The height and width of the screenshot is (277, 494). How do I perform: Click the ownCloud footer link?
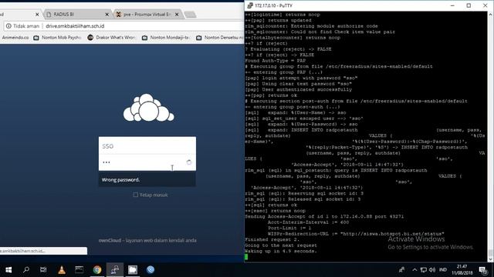[x=110, y=240]
